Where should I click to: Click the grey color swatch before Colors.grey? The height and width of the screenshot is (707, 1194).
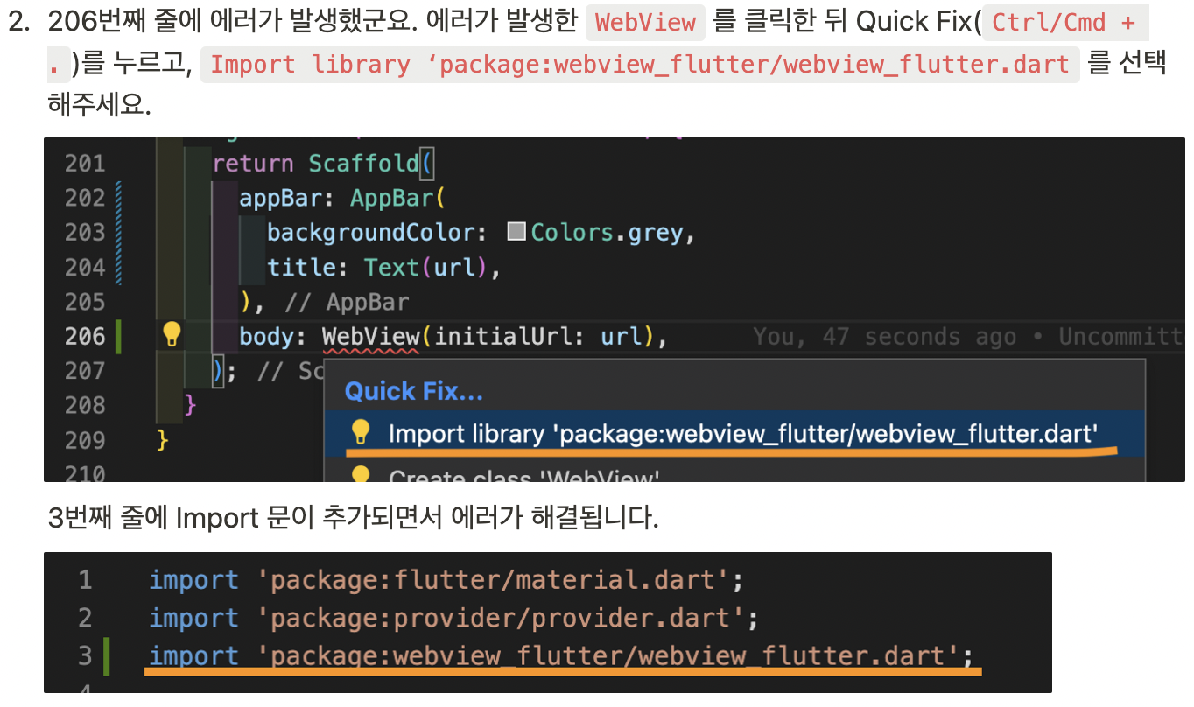pos(516,232)
